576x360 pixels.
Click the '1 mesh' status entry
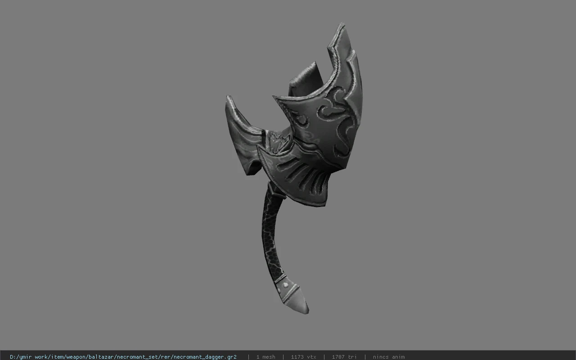tap(266, 357)
